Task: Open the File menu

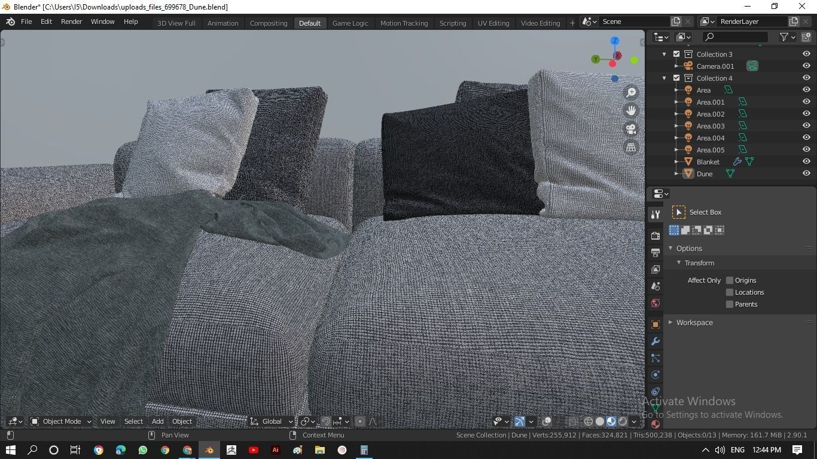Action: (x=26, y=22)
